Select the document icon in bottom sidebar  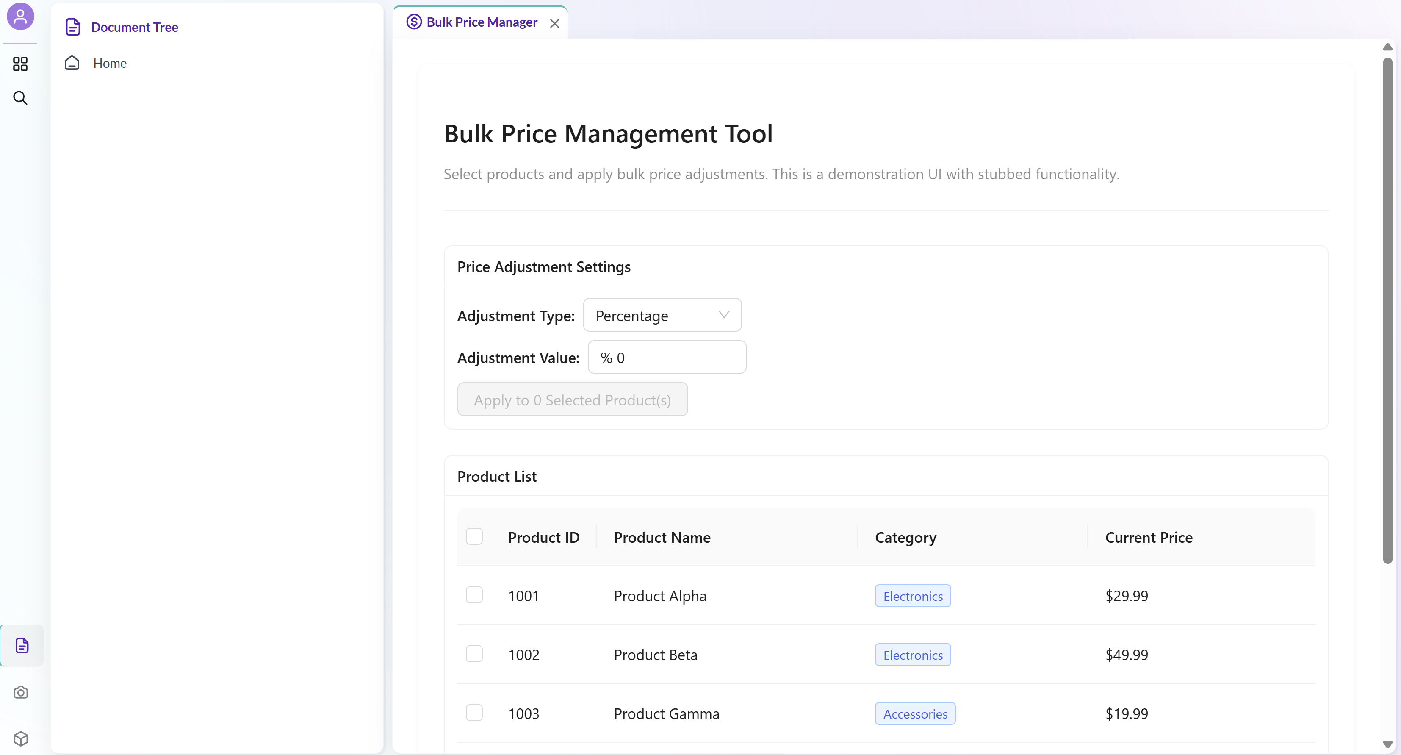(22, 646)
